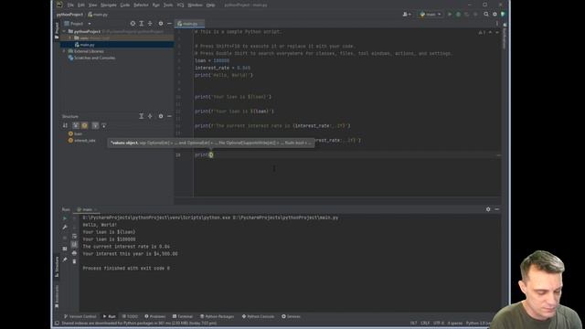Open the Refactor menu
This screenshot has width=585, height=329.
click(x=141, y=5)
